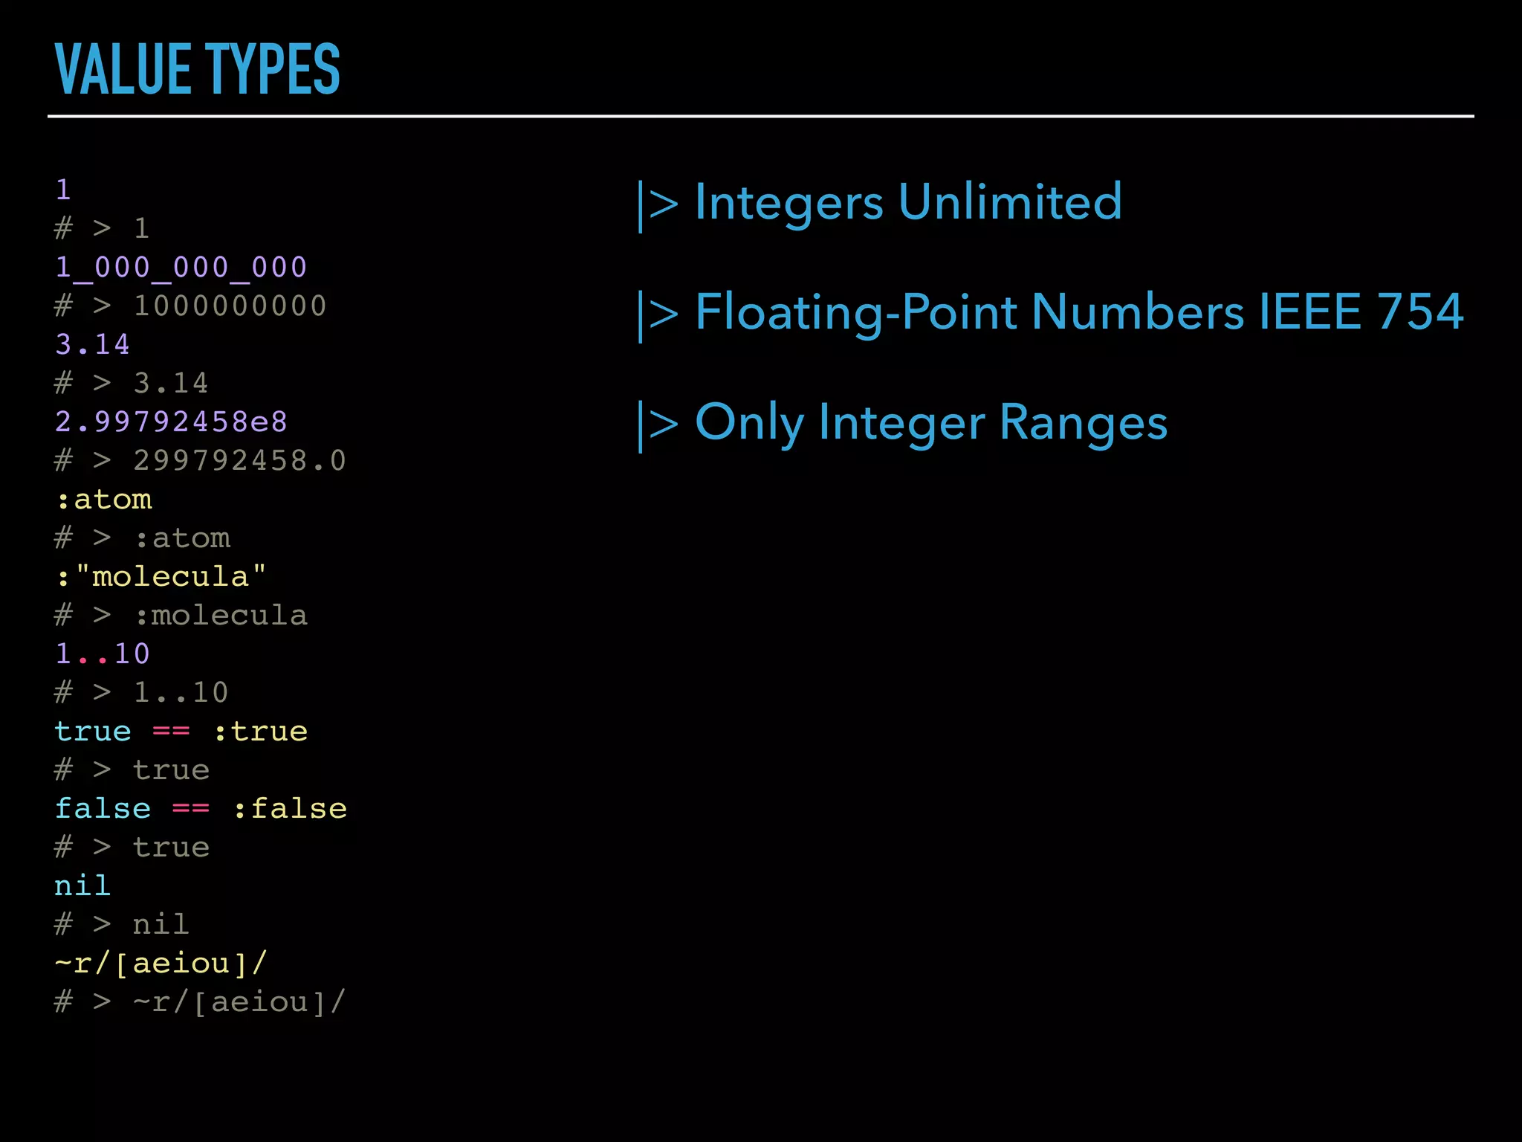Click the code line :"molecula"
1522x1142 pixels.
pyautogui.click(x=161, y=576)
